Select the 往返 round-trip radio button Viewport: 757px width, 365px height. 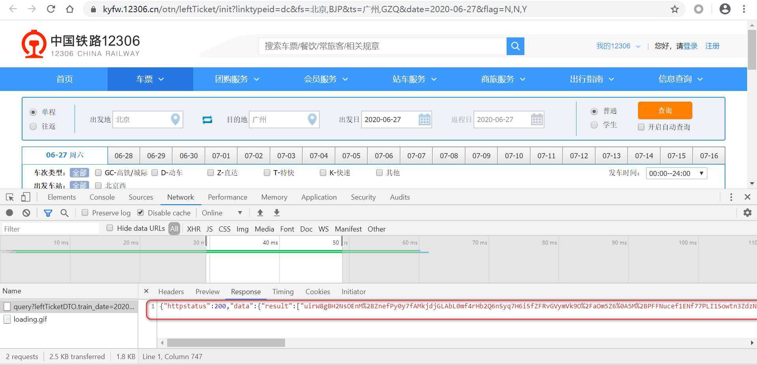pyautogui.click(x=33, y=126)
